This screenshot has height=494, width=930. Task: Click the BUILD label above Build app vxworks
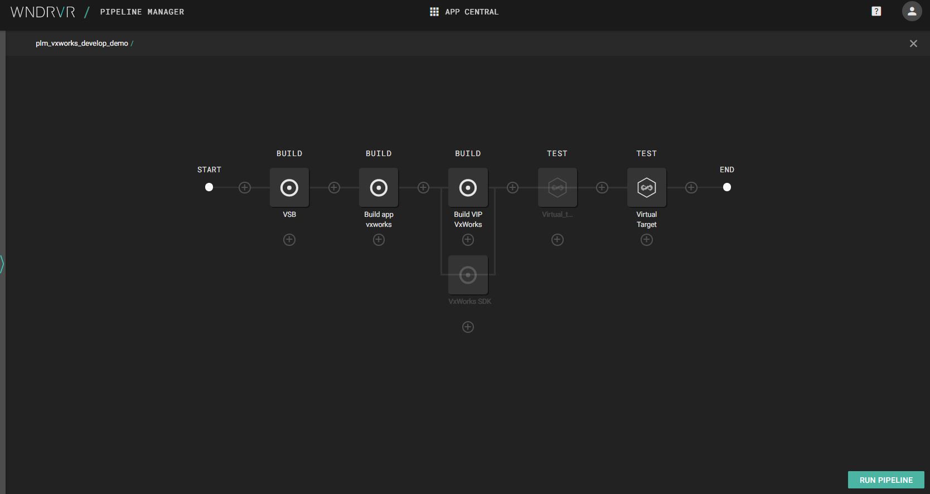(x=379, y=153)
